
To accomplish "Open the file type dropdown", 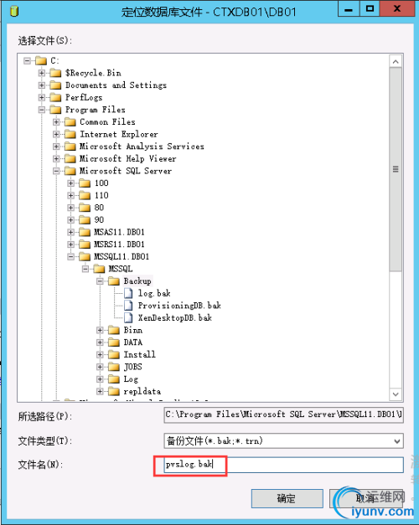I will point(397,441).
